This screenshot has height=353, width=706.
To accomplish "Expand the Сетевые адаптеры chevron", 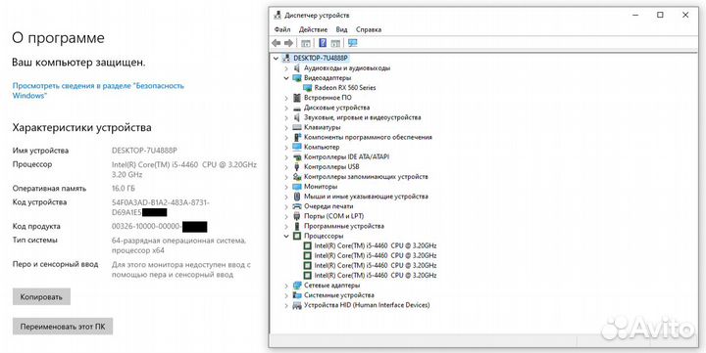I will pyautogui.click(x=286, y=286).
